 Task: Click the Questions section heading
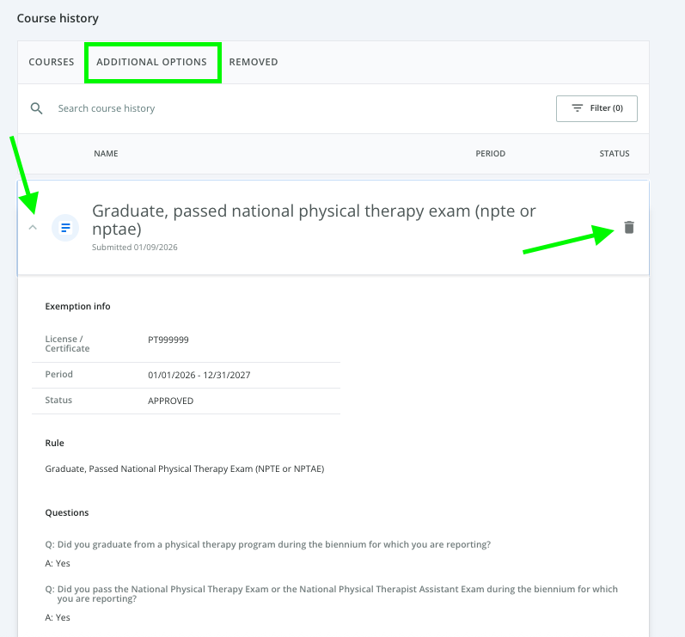[x=67, y=512]
